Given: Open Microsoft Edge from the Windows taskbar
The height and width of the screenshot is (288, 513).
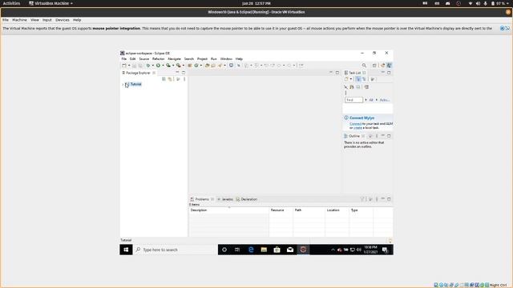Looking at the screenshot, I should tap(251, 250).
